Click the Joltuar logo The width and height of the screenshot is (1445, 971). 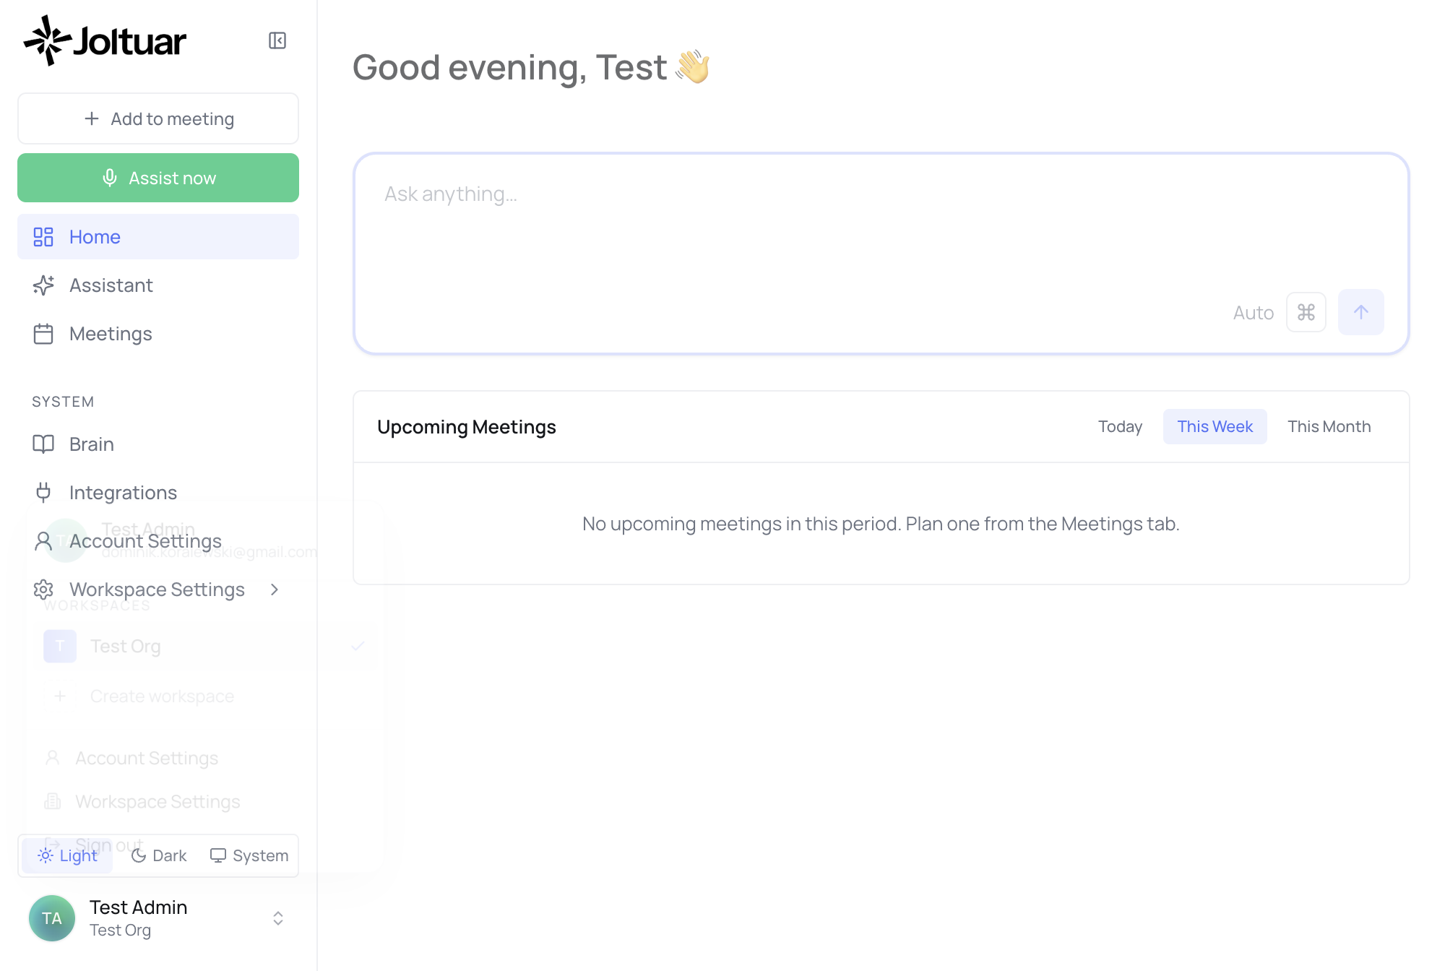point(105,40)
